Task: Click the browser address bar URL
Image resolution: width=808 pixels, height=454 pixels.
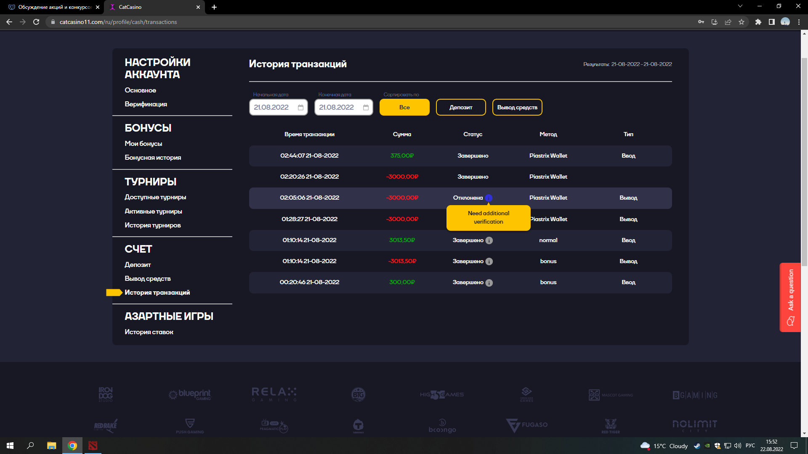Action: 118,22
